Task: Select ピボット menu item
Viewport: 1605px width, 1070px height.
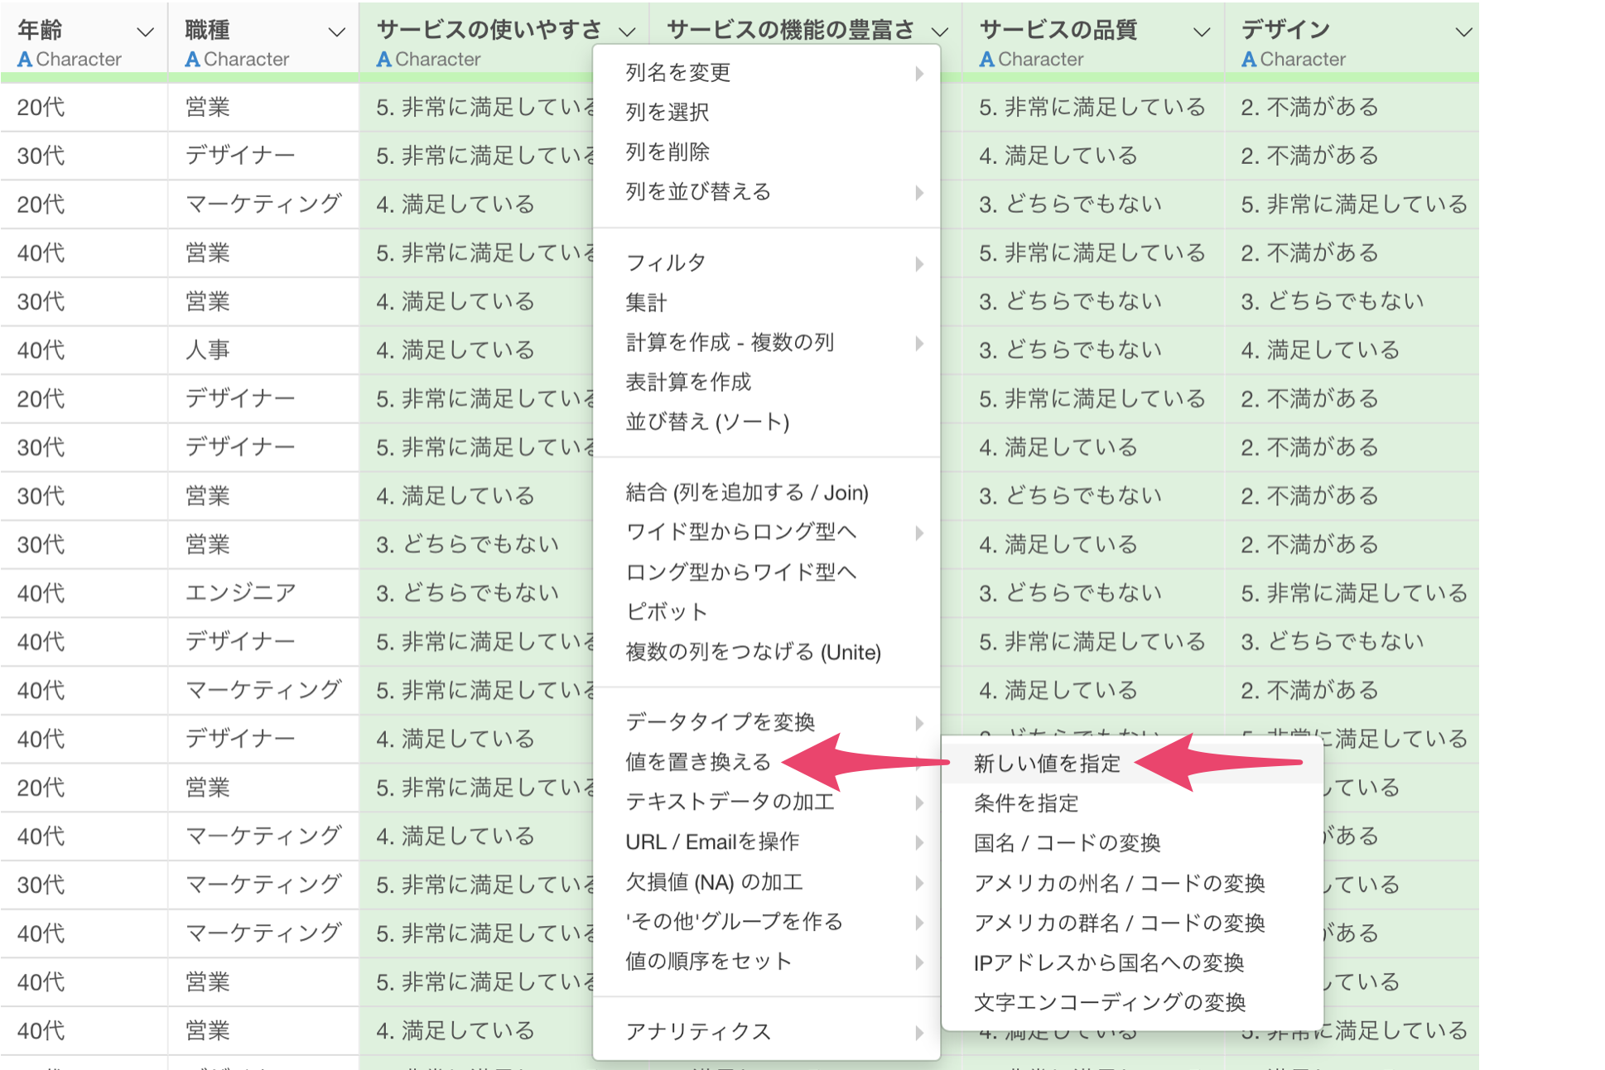Action: pyautogui.click(x=666, y=612)
